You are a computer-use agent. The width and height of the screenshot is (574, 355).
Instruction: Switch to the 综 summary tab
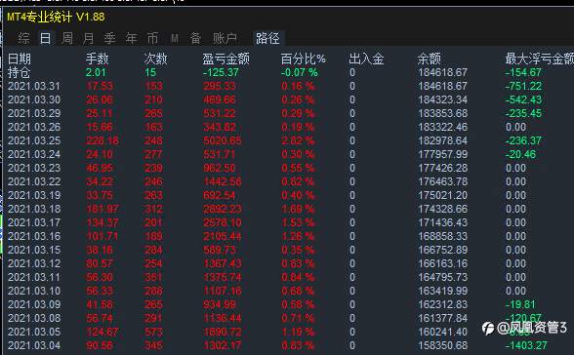click(23, 38)
